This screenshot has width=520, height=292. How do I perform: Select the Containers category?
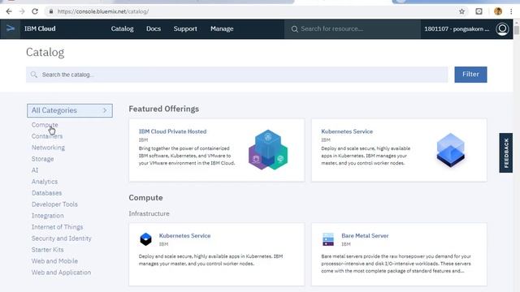coord(47,136)
